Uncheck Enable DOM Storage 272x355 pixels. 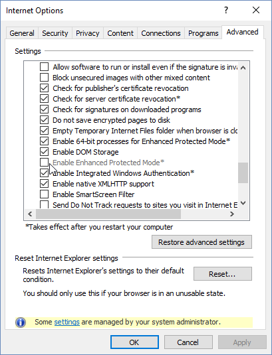(x=44, y=152)
